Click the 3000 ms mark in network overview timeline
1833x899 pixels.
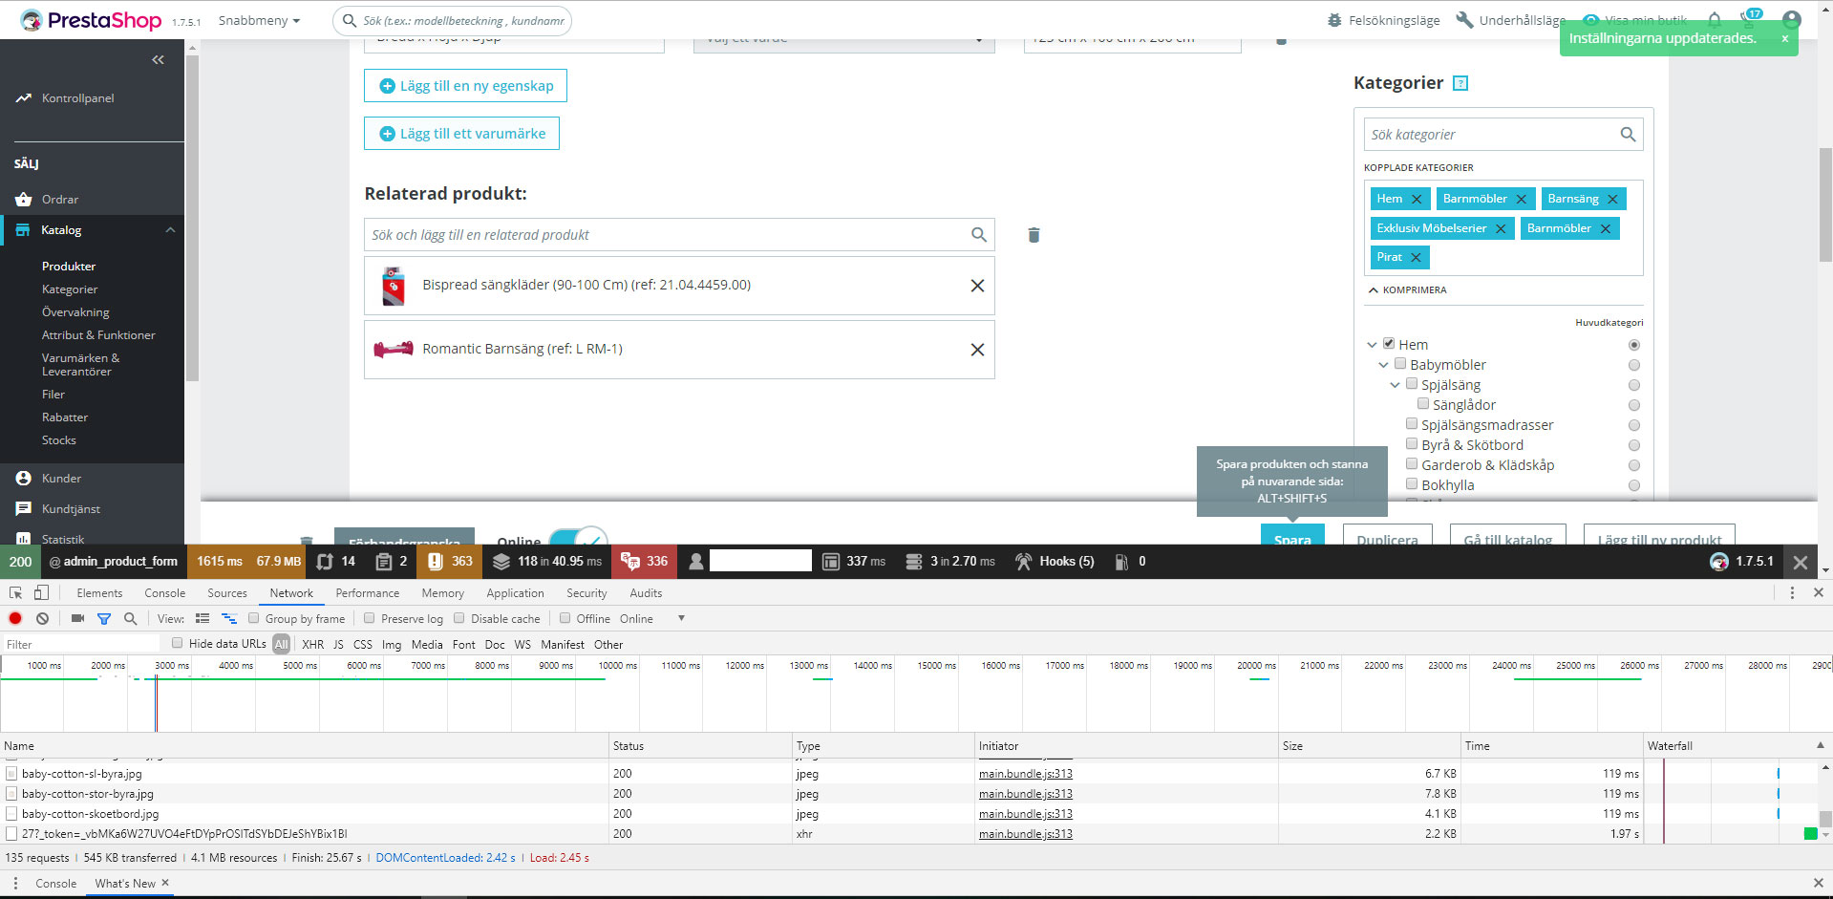point(172,665)
